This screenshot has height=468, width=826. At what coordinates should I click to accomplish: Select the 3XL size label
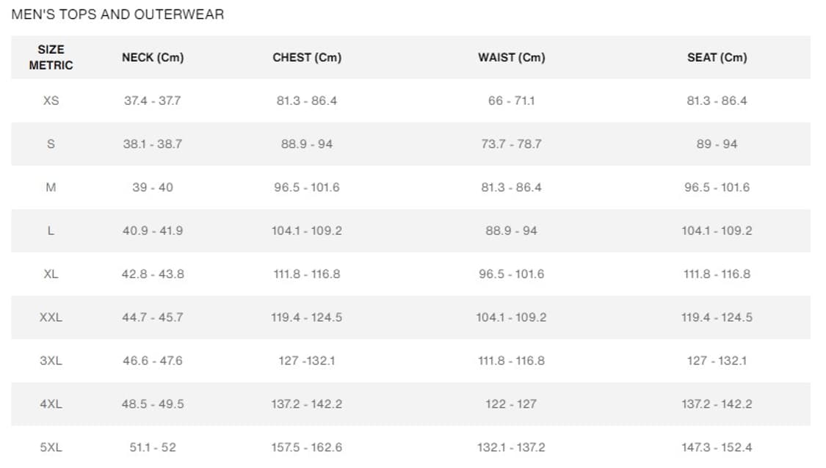(x=51, y=360)
